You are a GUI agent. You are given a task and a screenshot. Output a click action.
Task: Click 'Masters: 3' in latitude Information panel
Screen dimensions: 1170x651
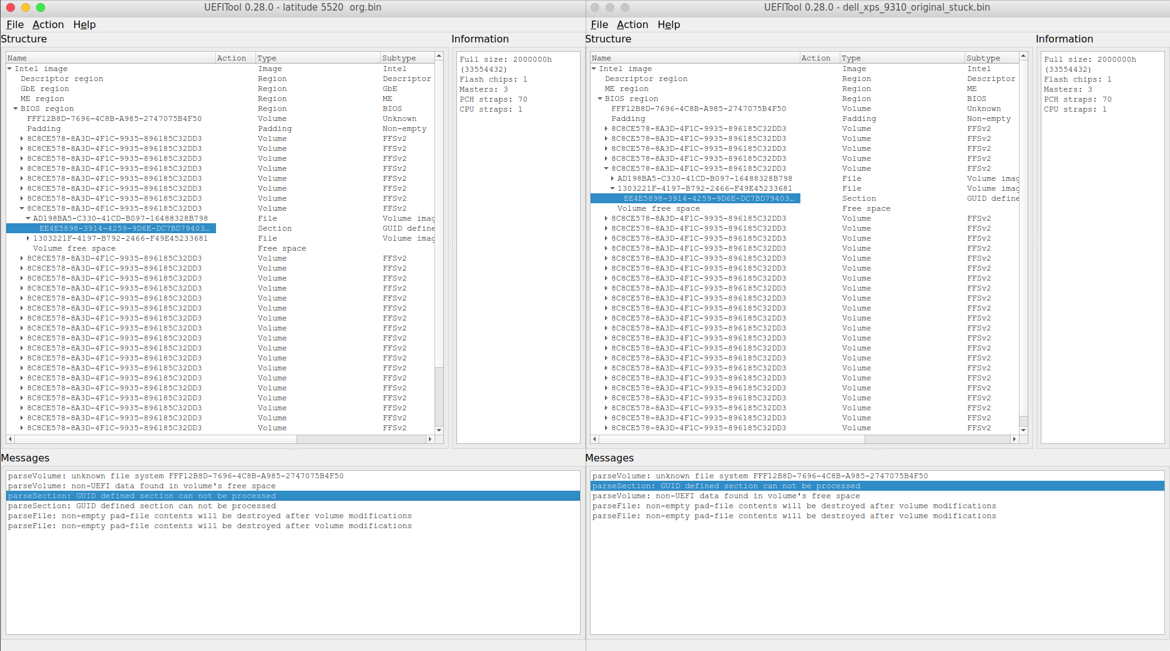point(484,89)
